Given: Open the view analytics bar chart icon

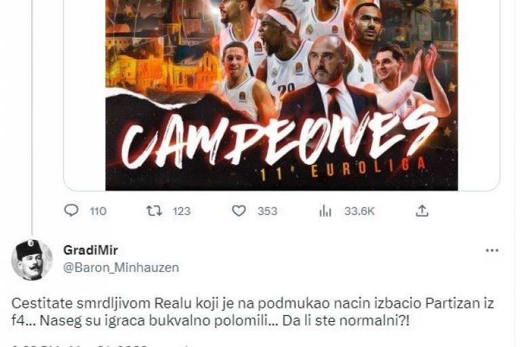Looking at the screenshot, I should tap(325, 211).
